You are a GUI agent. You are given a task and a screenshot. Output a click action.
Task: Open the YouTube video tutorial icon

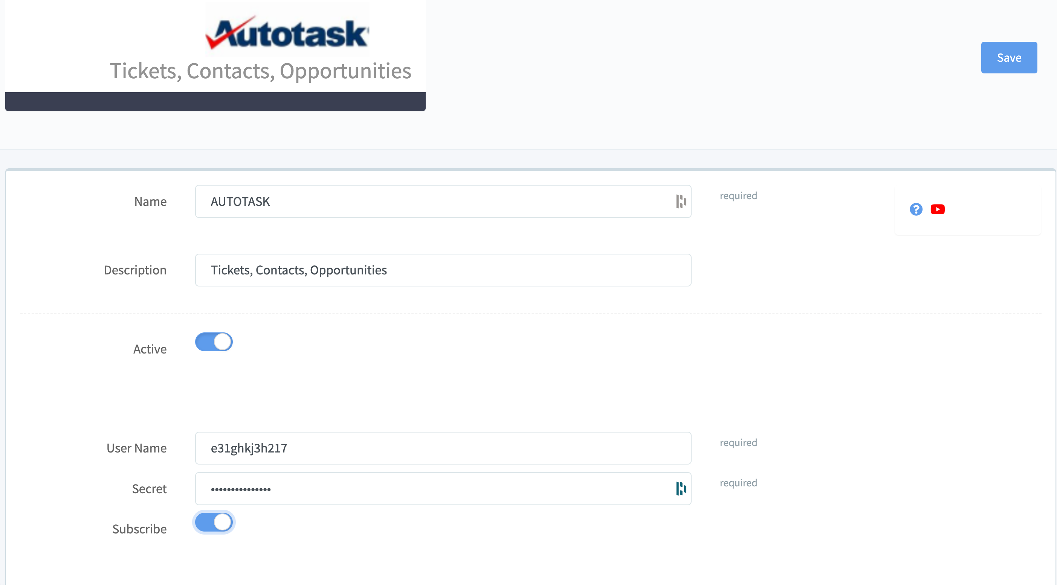click(938, 209)
